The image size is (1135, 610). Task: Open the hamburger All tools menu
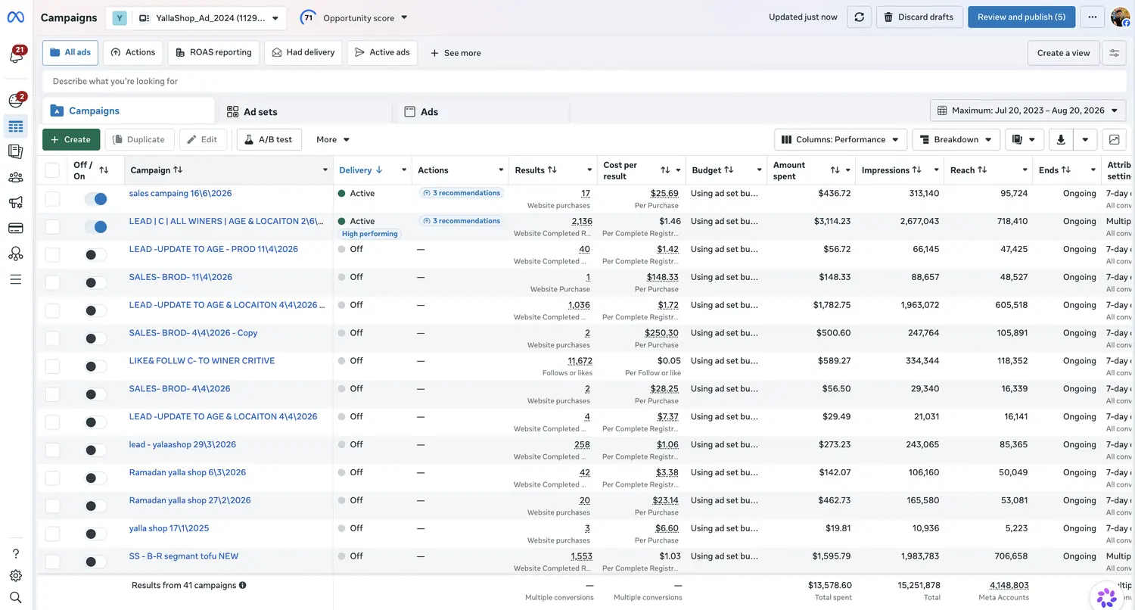[16, 280]
